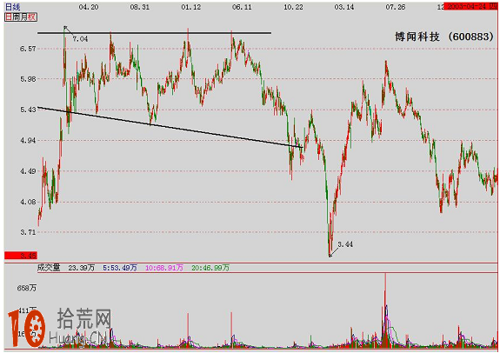Click the 01.12 date label on time axis
The image size is (500, 353).
click(191, 7)
